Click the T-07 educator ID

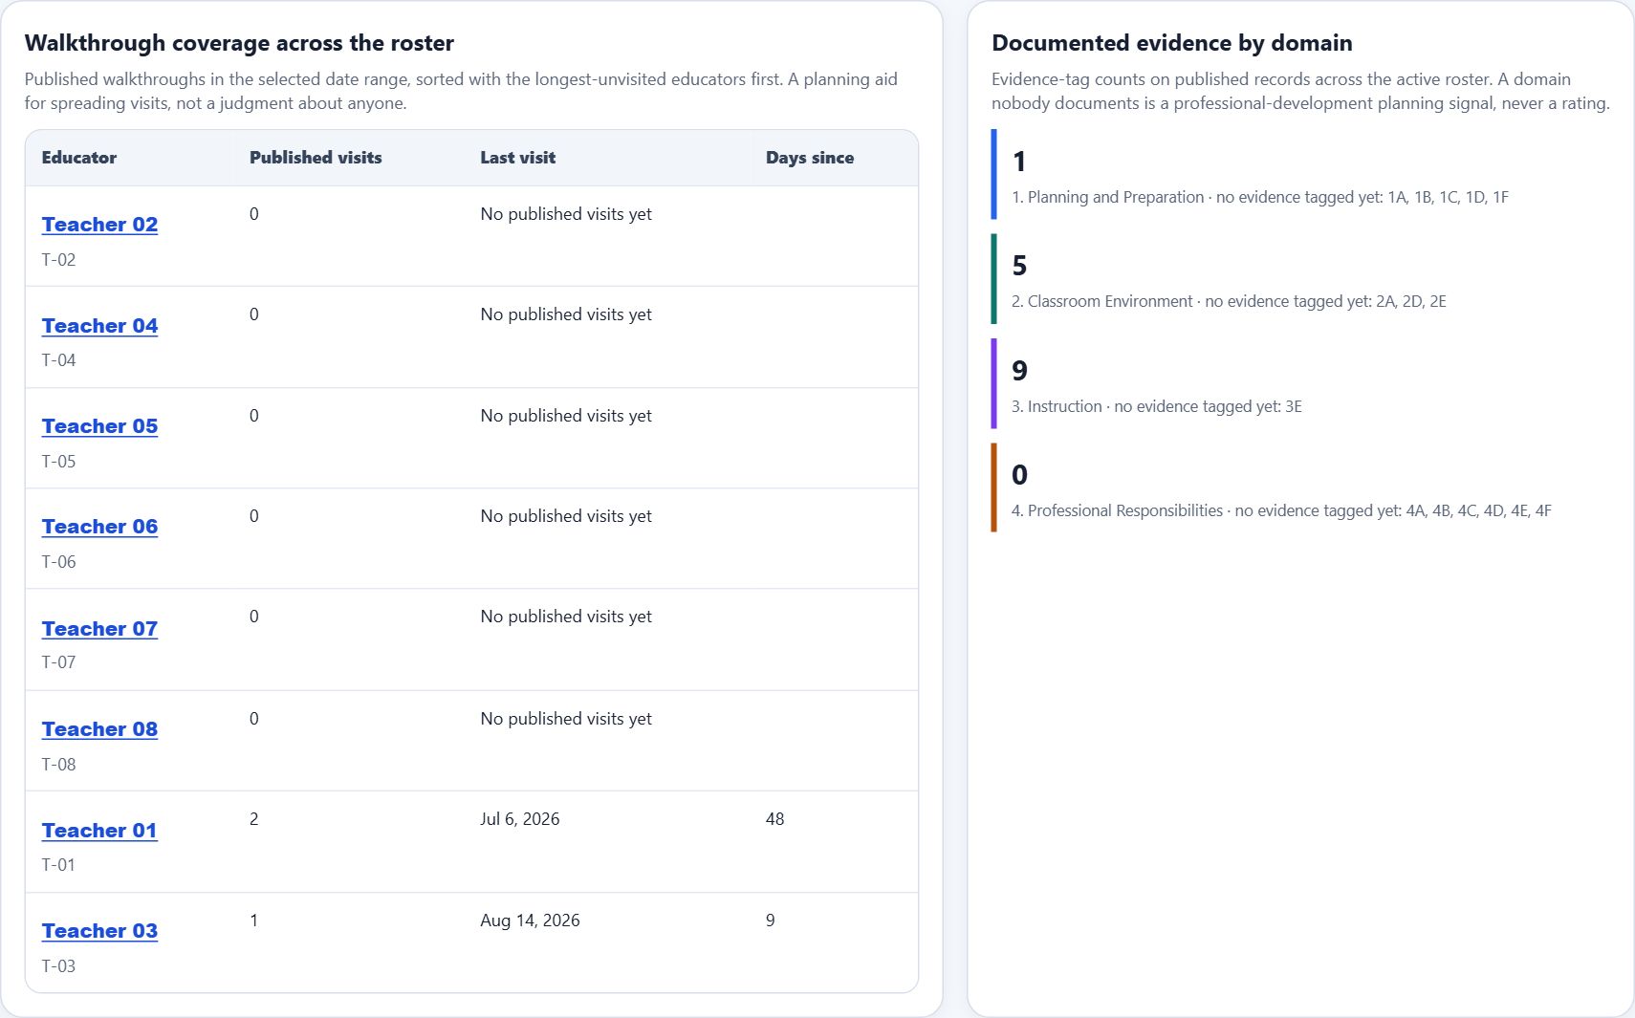pos(58,662)
